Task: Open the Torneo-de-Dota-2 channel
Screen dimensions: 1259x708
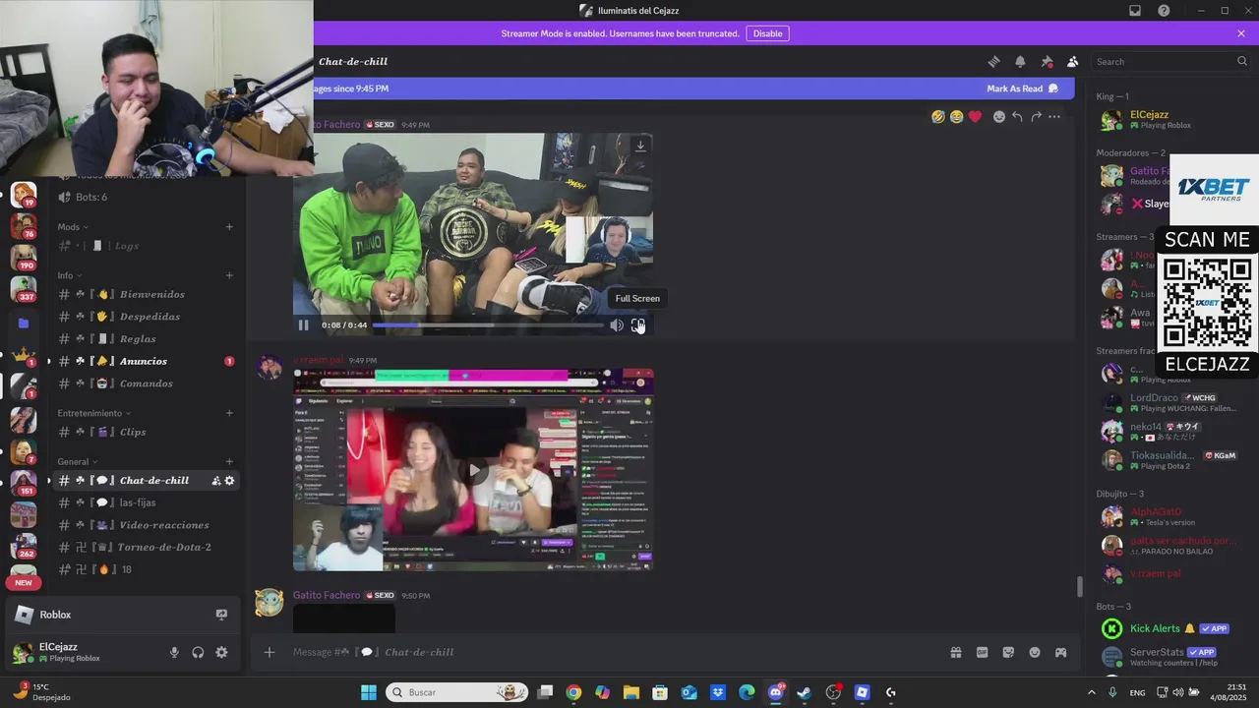Action: tap(146, 547)
